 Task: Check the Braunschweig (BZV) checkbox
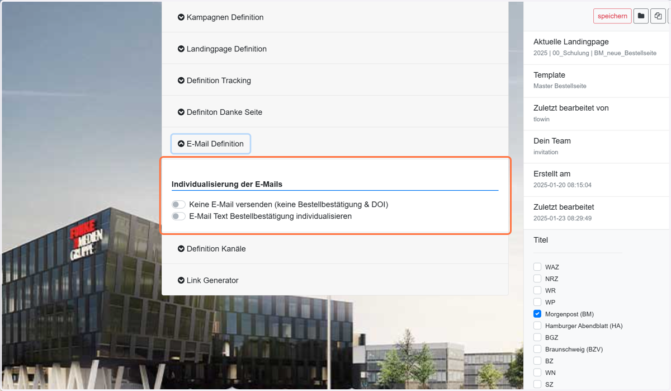537,349
